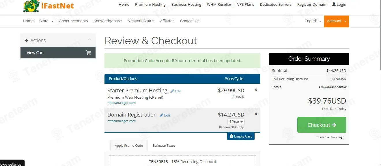Image resolution: width=381 pixels, height=166 pixels.
Task: Open the Network Status page
Action: 141,21
